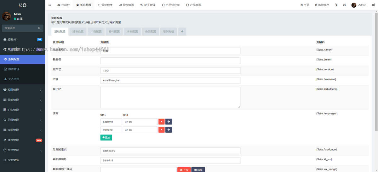Expand 论坛管理 sidebar group
This screenshot has width=378, height=172.
23,110
